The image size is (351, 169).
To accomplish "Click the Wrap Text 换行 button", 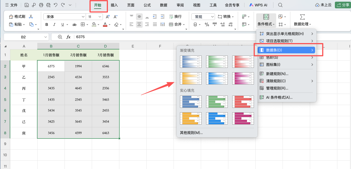I will pyautogui.click(x=175, y=17).
